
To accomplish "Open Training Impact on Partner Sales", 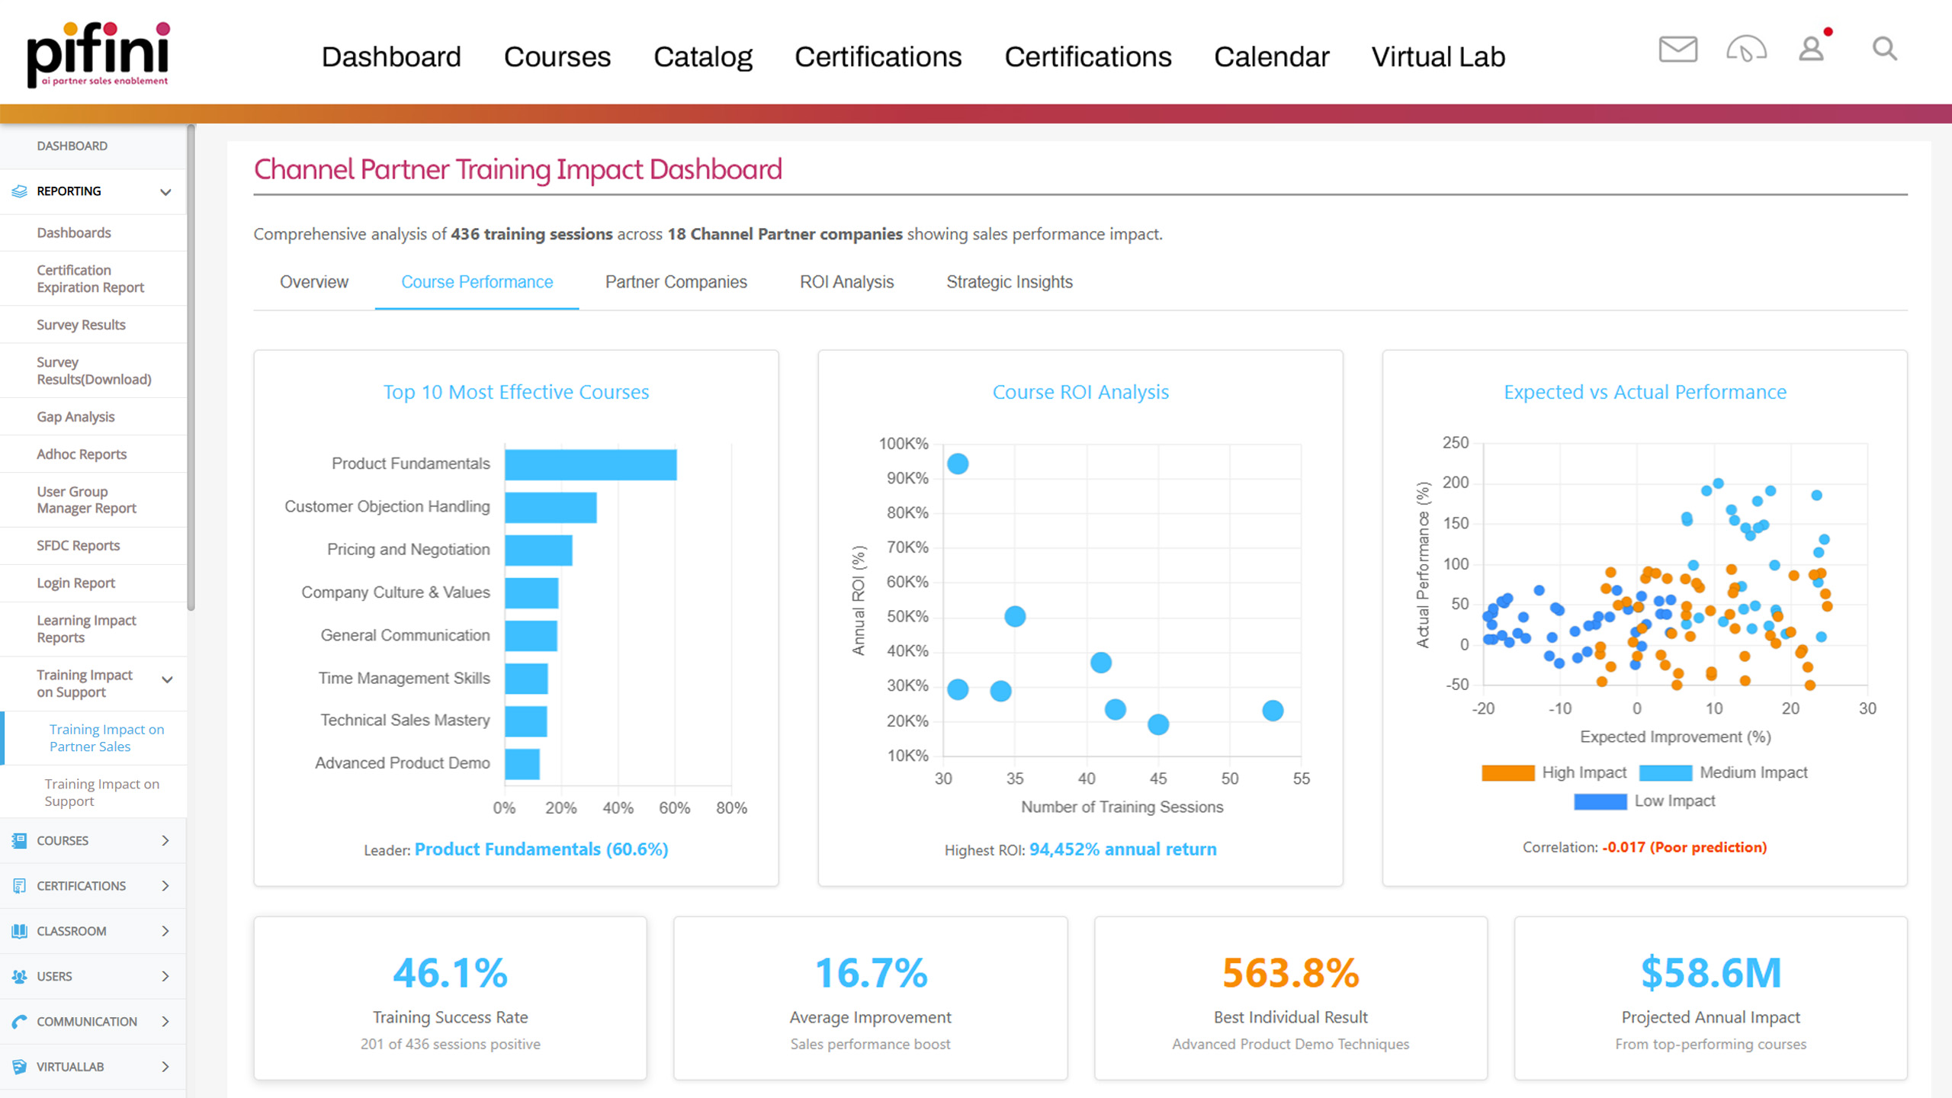I will [x=107, y=738].
